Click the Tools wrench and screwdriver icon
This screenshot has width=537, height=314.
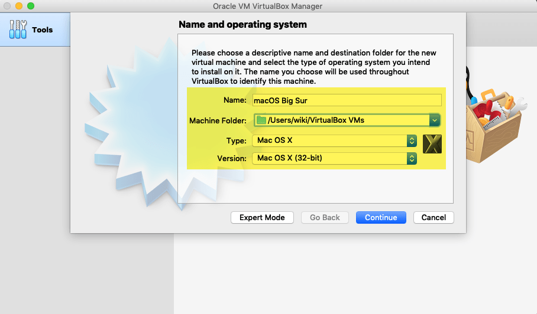click(18, 30)
